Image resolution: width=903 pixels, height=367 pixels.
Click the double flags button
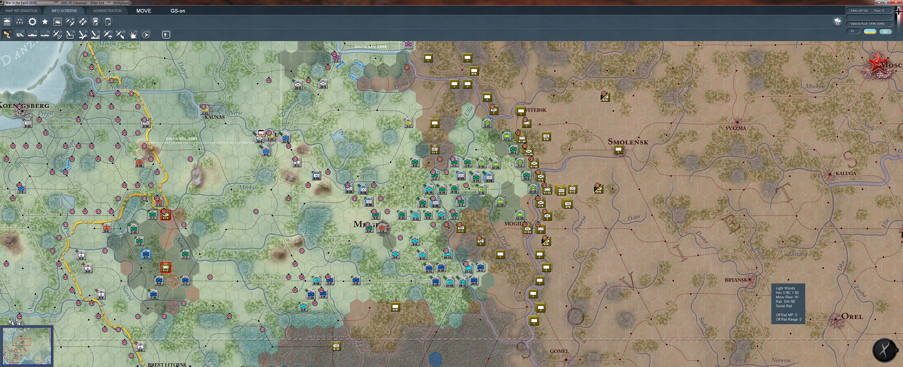click(x=837, y=22)
